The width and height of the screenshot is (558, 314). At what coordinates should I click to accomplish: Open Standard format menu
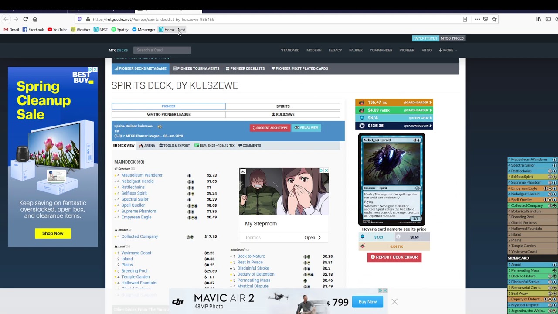pyautogui.click(x=290, y=50)
